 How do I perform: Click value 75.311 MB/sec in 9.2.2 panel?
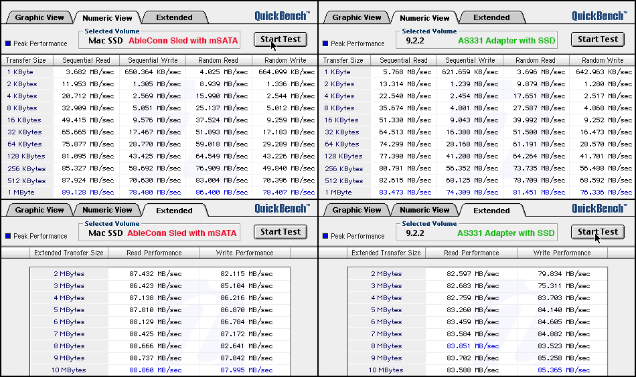564,286
